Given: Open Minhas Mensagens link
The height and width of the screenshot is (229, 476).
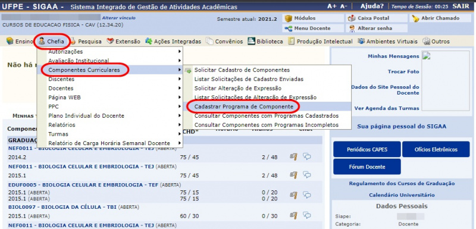Looking at the screenshot, I should (x=393, y=56).
